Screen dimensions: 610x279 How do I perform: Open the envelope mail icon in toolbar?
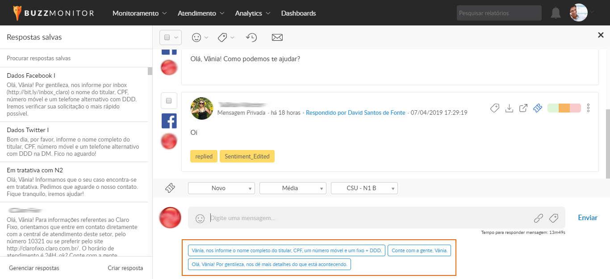[x=277, y=37]
